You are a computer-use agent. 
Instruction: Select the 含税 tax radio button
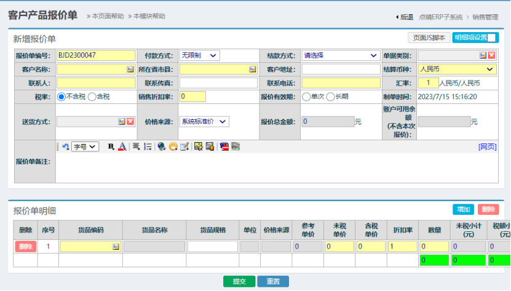pyautogui.click(x=92, y=97)
